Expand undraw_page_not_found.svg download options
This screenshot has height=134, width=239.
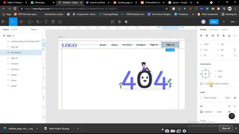coord(37,128)
